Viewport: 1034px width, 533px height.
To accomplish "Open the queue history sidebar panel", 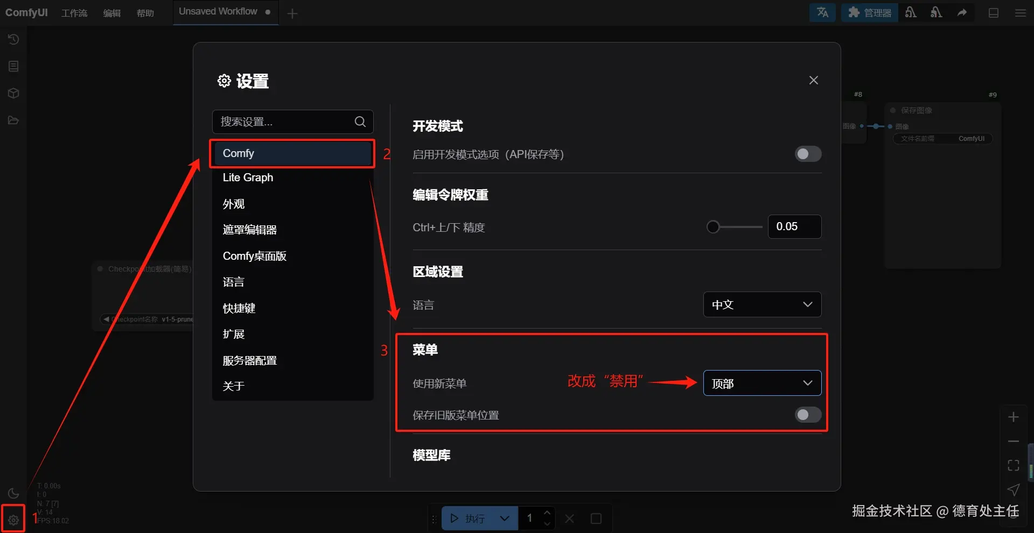I will click(x=13, y=39).
